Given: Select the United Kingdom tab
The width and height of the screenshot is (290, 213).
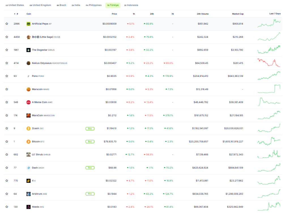Looking at the screenshot, I should pyautogui.click(x=40, y=5).
